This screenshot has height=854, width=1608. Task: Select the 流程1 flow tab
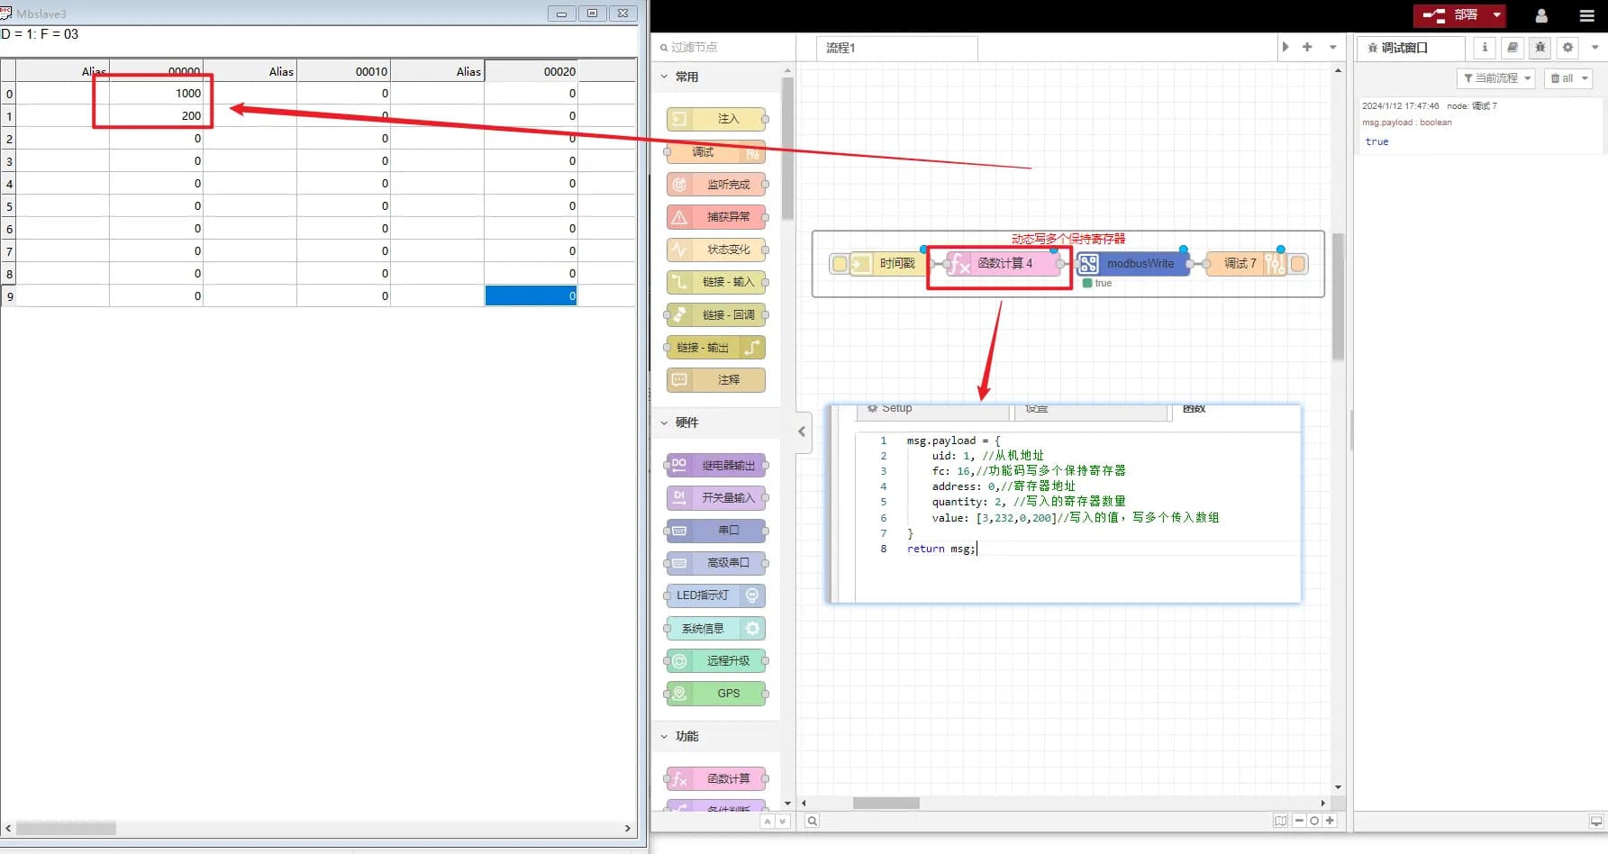pyautogui.click(x=895, y=48)
